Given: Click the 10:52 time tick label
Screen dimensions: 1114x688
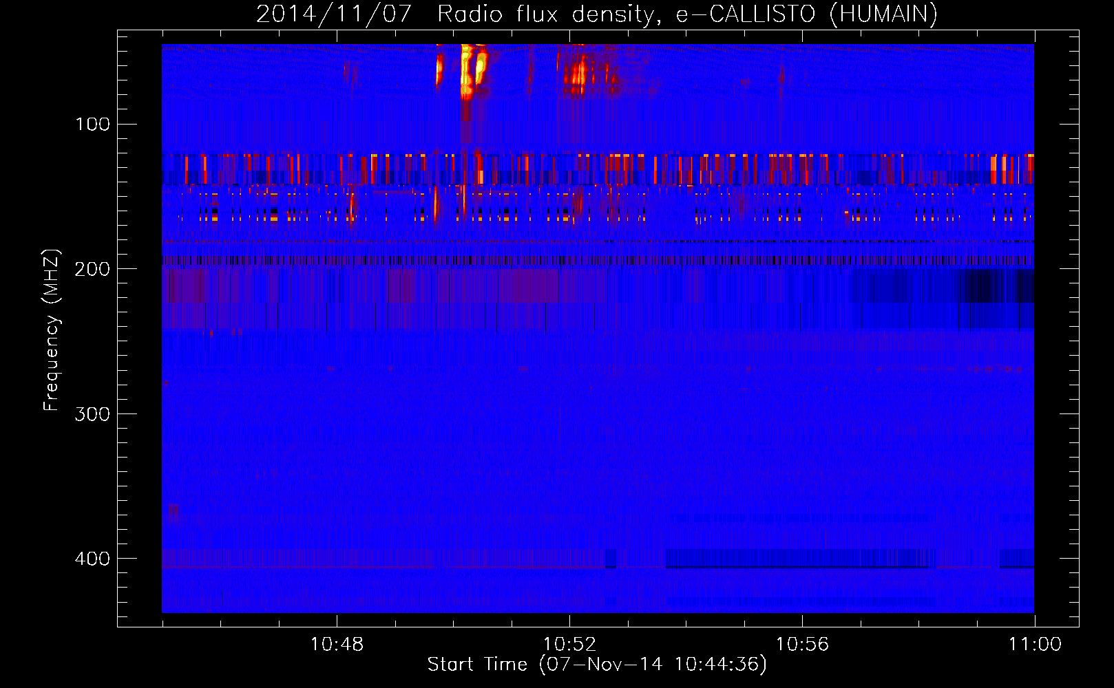Looking at the screenshot, I should pyautogui.click(x=569, y=645).
